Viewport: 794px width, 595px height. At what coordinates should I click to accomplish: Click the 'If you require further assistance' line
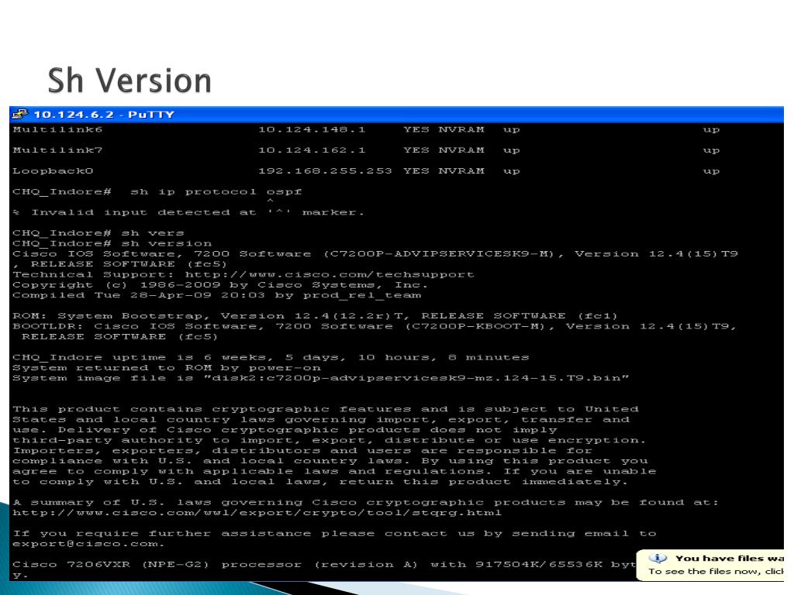[x=334, y=534]
